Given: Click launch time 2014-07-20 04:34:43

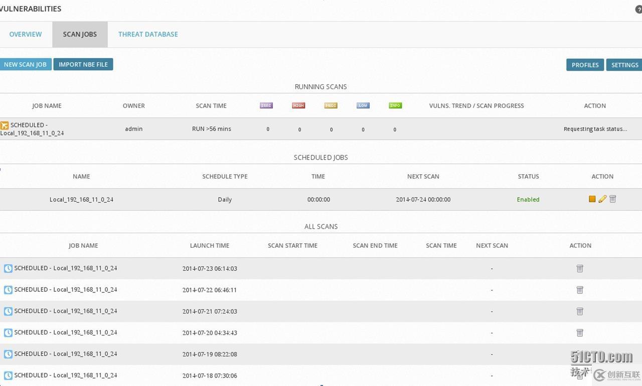Looking at the screenshot, I should 210,333.
